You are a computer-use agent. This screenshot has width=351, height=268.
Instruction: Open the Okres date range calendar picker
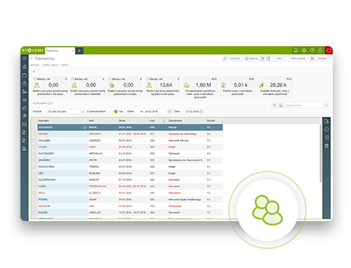point(170,111)
